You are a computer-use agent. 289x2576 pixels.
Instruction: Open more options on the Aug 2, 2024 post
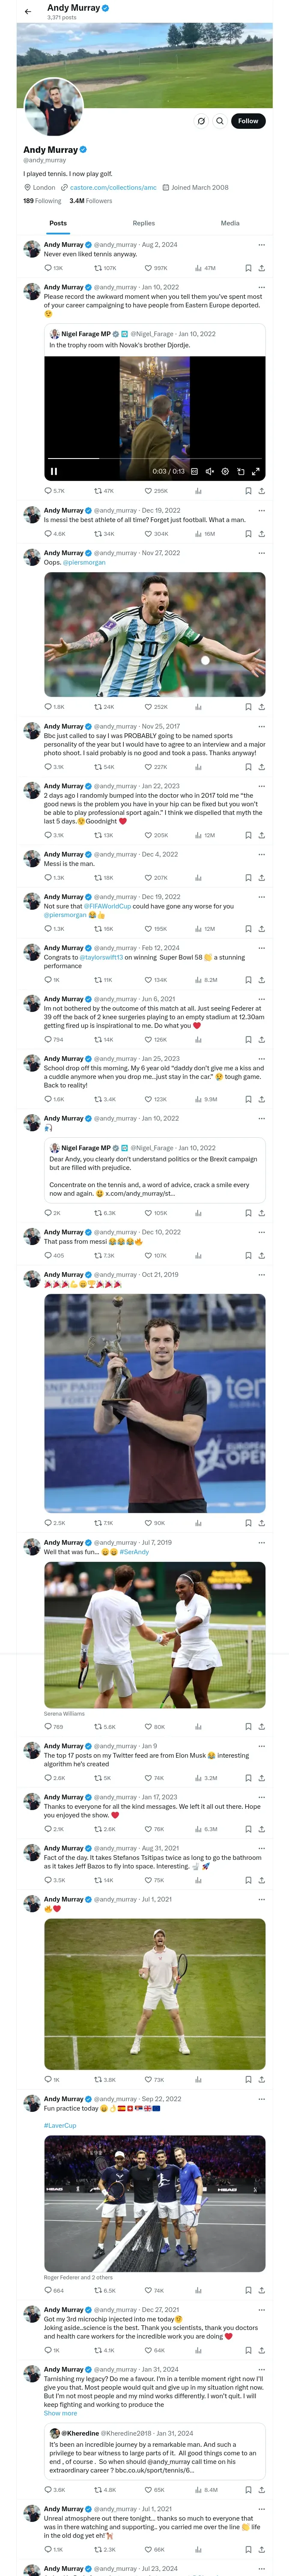point(261,244)
